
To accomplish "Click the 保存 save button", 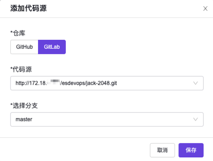I will [191, 150].
